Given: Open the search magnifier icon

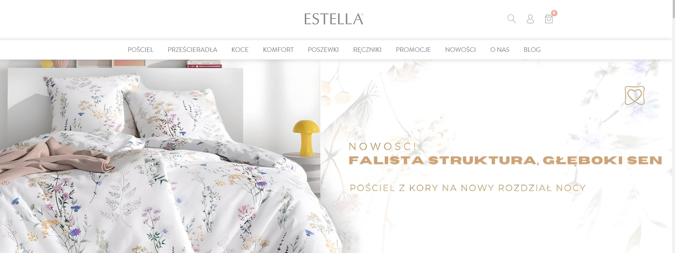Looking at the screenshot, I should tap(512, 19).
